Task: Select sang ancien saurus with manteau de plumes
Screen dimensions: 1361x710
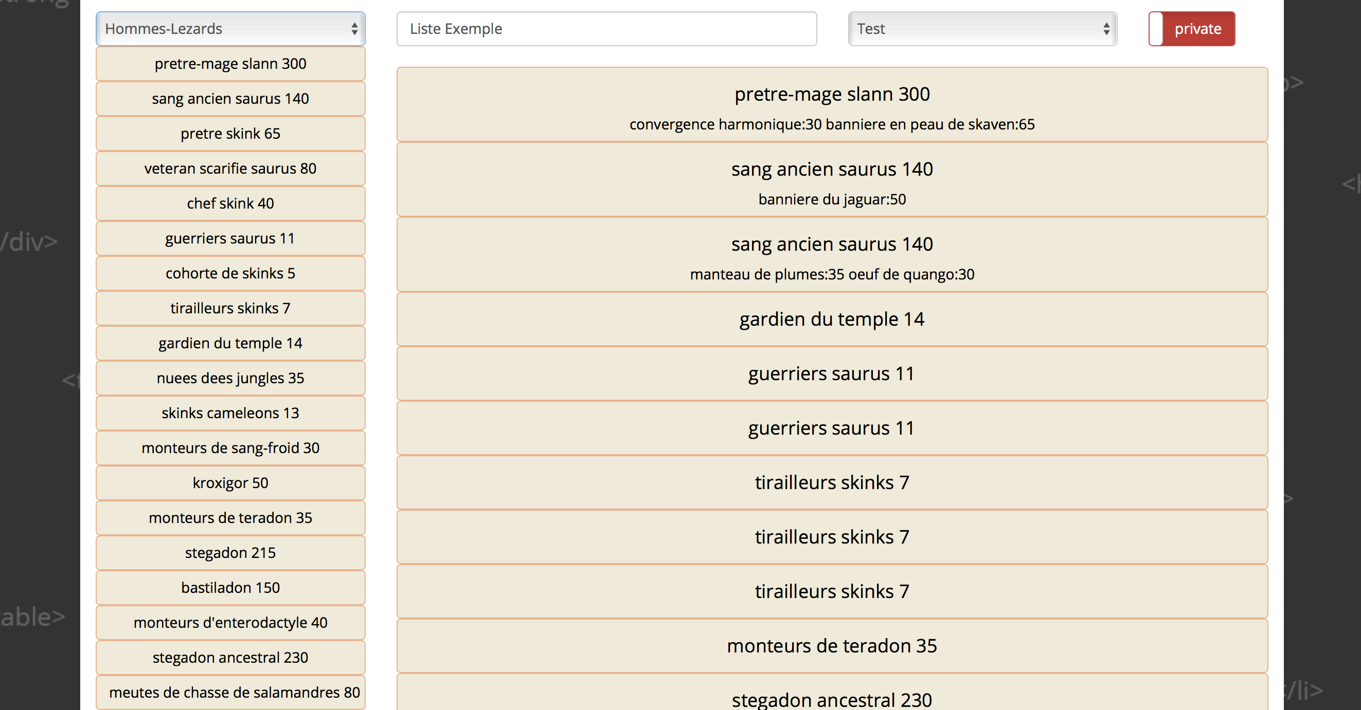Action: (x=832, y=254)
